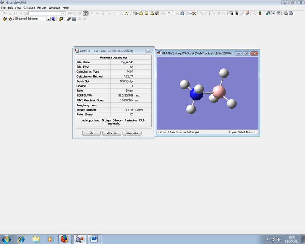Screen dimensions: 305x244
Task: Click the Tile windows grid icon
Action: pyautogui.click(x=74, y=19)
